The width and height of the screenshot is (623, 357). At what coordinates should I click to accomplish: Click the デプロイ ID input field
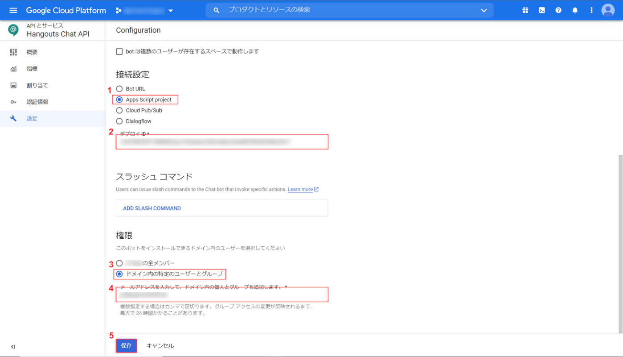pyautogui.click(x=222, y=141)
